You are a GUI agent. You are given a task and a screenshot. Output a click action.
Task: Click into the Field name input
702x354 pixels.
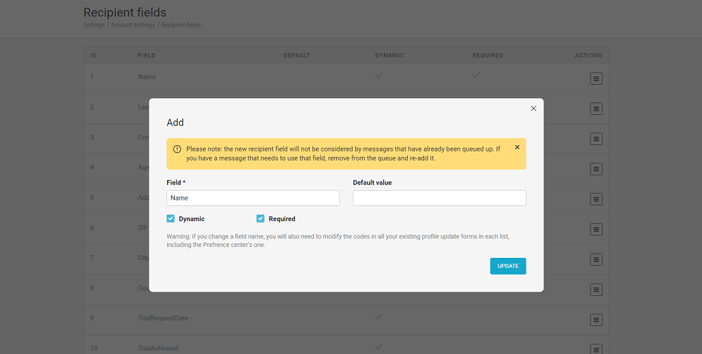point(253,198)
